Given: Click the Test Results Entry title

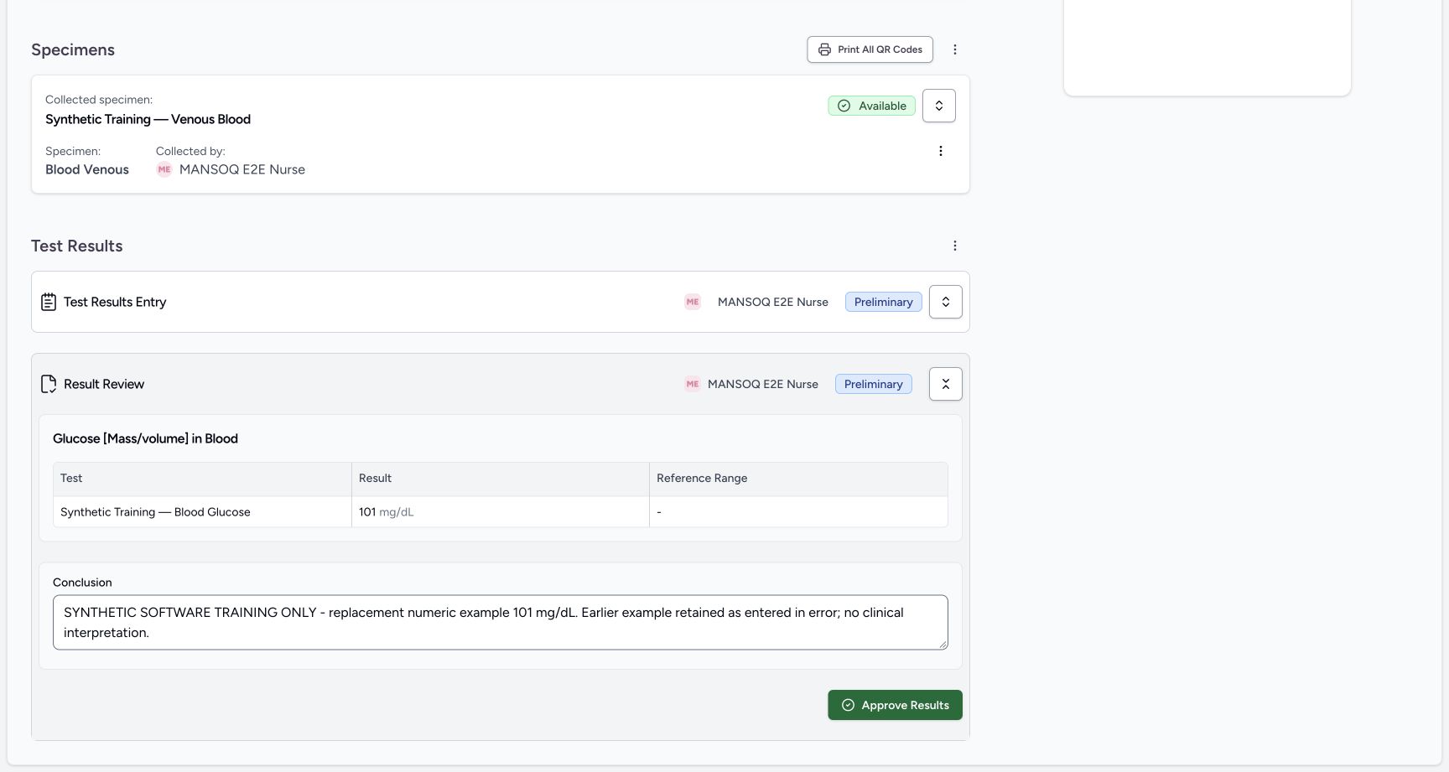Looking at the screenshot, I should point(115,302).
